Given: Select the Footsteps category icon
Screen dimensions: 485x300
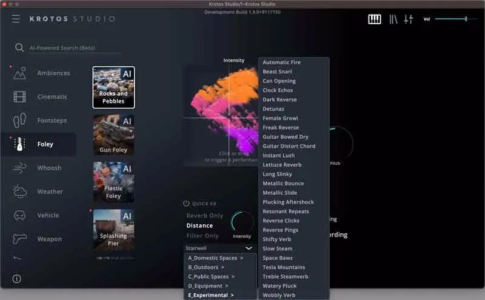Looking at the screenshot, I should pos(20,121).
